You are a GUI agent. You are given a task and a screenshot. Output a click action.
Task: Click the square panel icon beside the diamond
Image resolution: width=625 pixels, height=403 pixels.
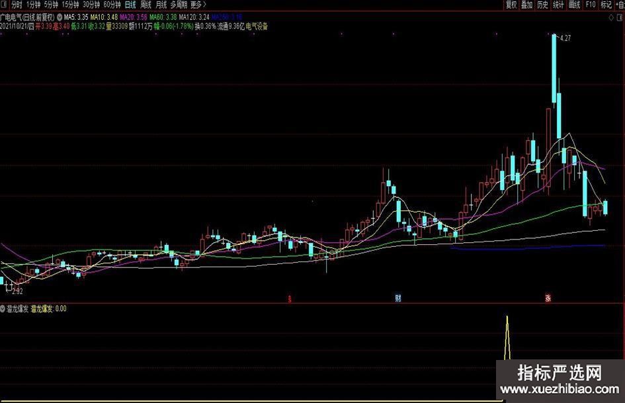[620, 18]
